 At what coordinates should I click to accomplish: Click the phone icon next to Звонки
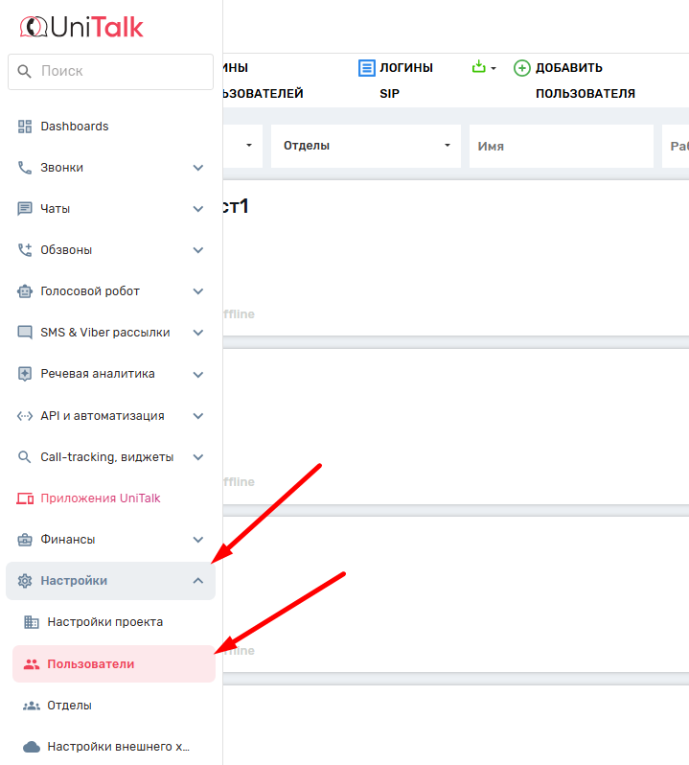point(25,168)
